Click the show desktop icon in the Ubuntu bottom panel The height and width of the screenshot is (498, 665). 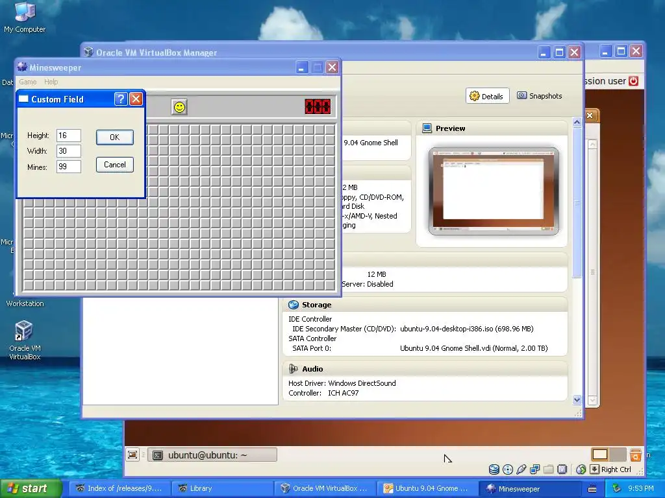132,455
